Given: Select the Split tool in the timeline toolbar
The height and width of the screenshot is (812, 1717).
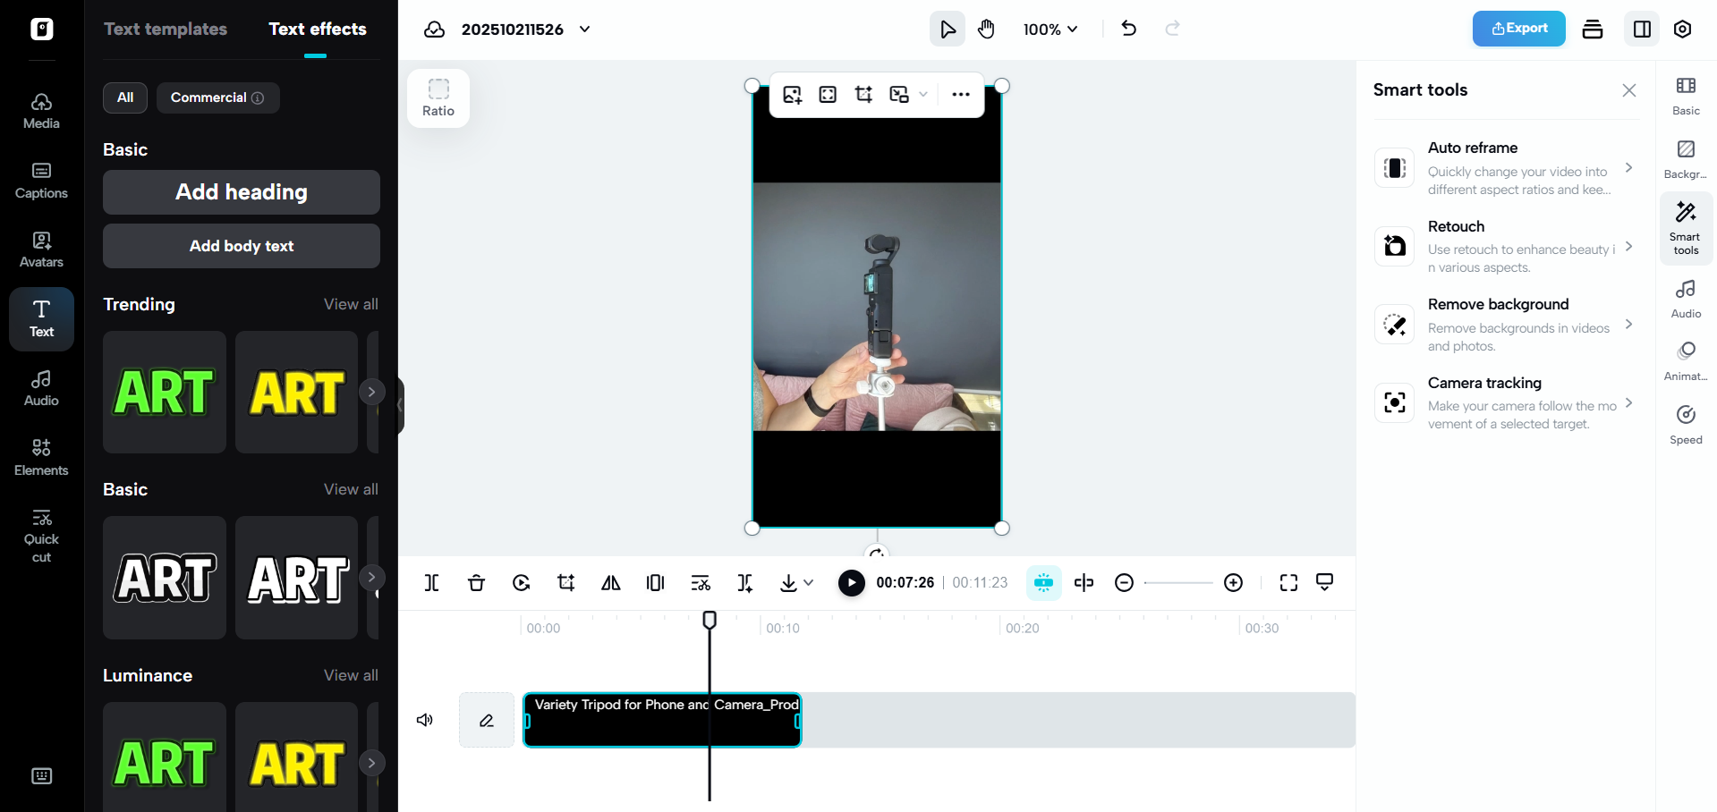Looking at the screenshot, I should point(431,582).
